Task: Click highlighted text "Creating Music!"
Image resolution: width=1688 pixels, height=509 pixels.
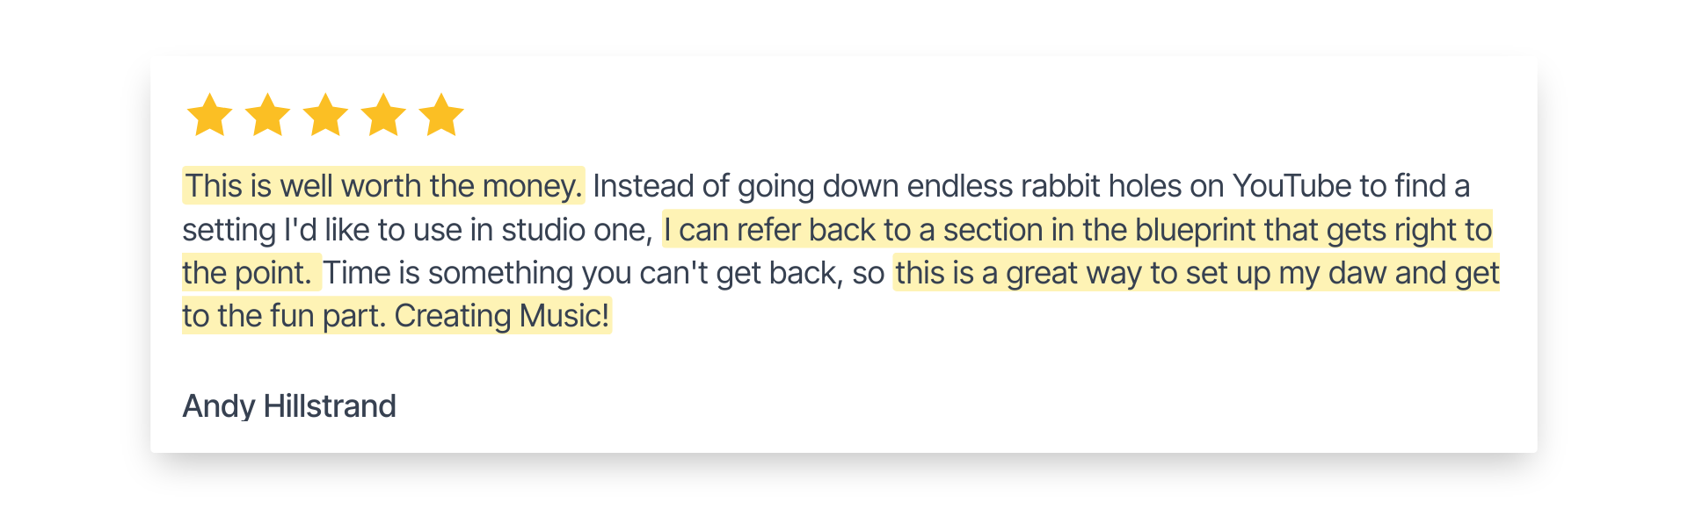Action: tap(502, 316)
